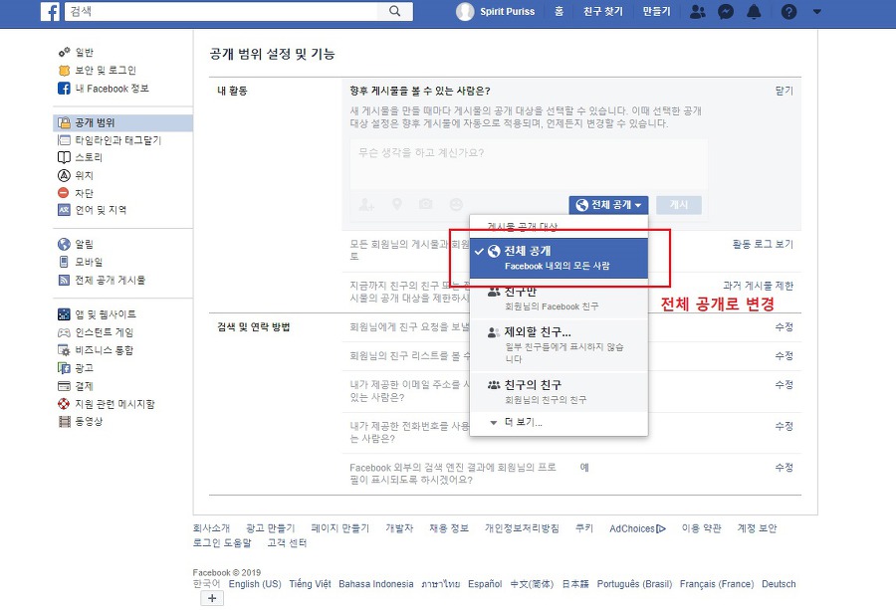
Task: Click 닫기 link in 내 활동 section
Action: click(784, 91)
